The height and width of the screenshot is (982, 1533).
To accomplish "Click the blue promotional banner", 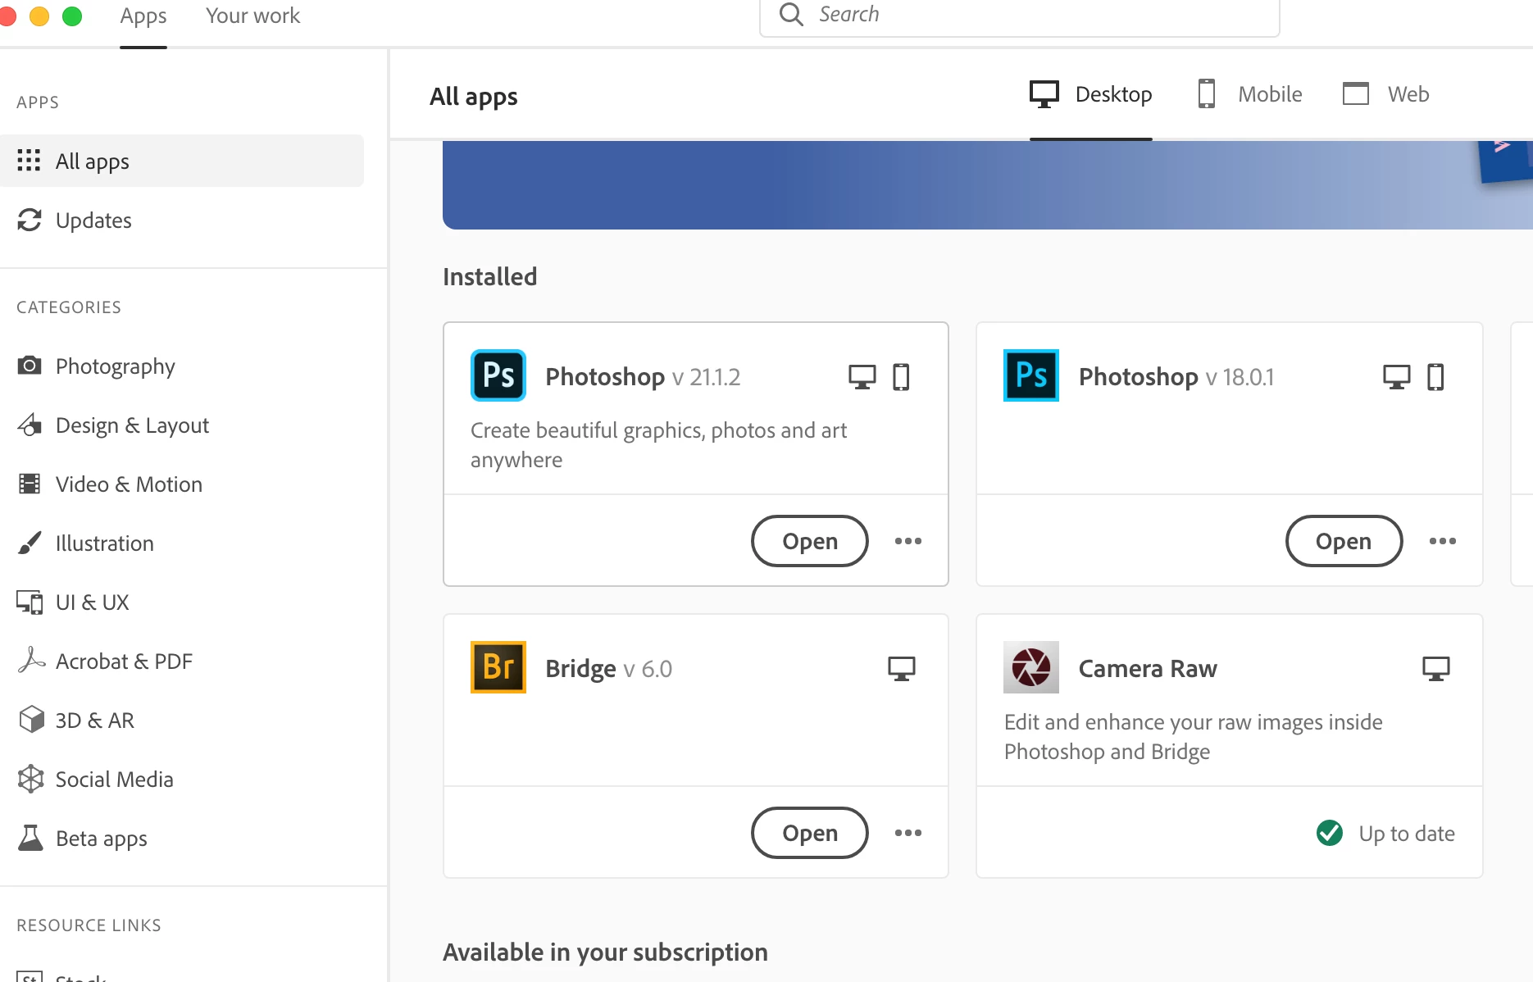I will [x=988, y=185].
